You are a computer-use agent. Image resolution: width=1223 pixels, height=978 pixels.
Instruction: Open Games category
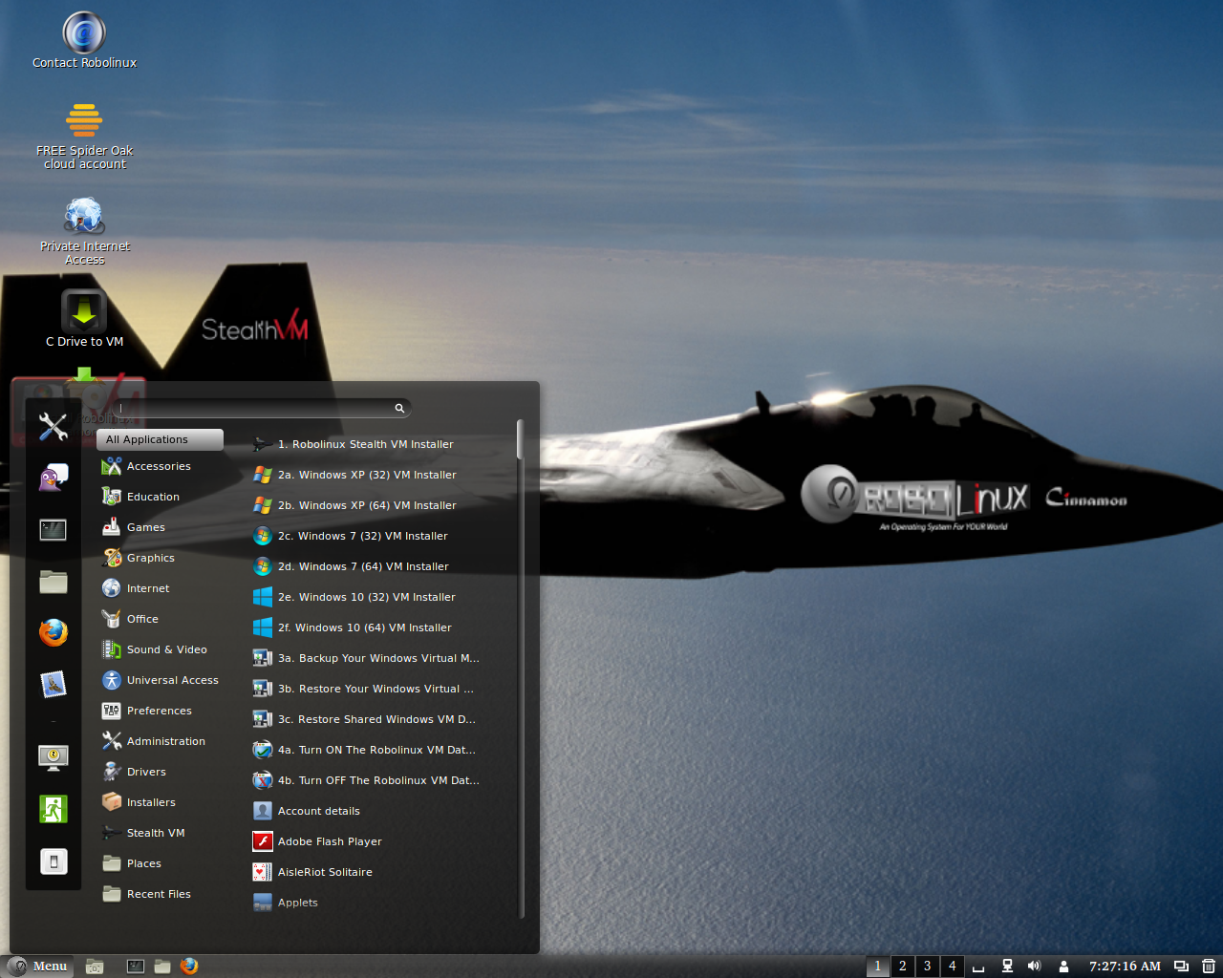160,527
